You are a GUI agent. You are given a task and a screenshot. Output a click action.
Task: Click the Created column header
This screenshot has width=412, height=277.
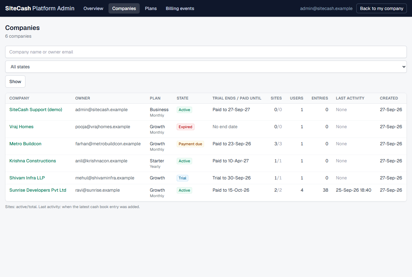pos(389,98)
